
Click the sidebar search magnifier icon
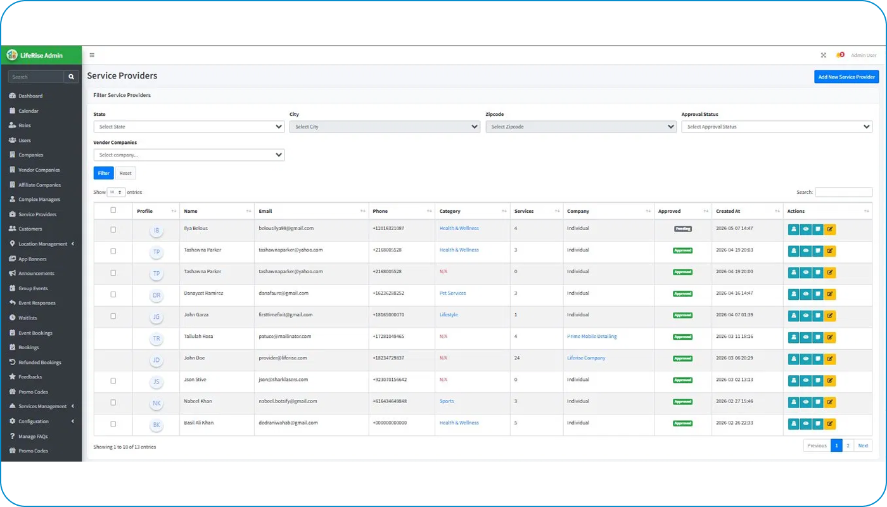(x=72, y=77)
